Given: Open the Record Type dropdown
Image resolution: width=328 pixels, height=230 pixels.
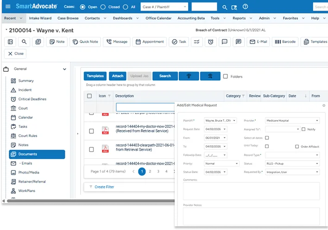Looking at the screenshot, I should (292, 155).
